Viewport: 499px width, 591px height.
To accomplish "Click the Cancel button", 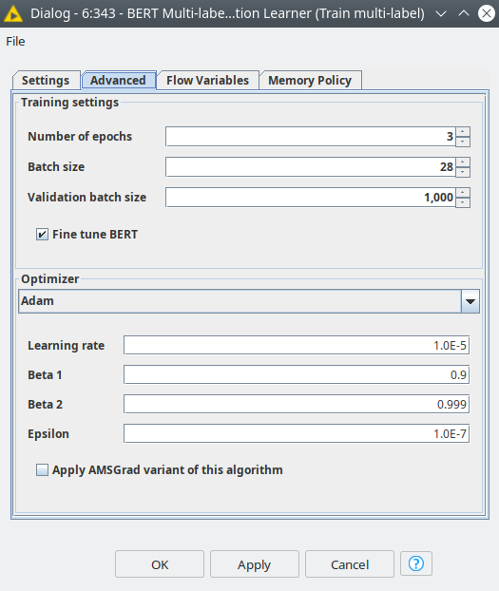I will click(x=350, y=564).
